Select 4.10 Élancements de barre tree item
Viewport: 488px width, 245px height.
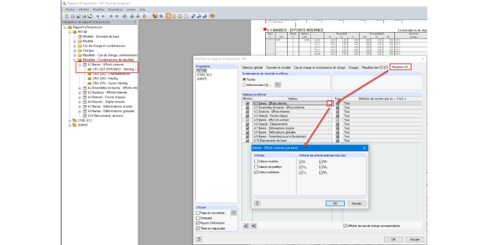click(105, 115)
